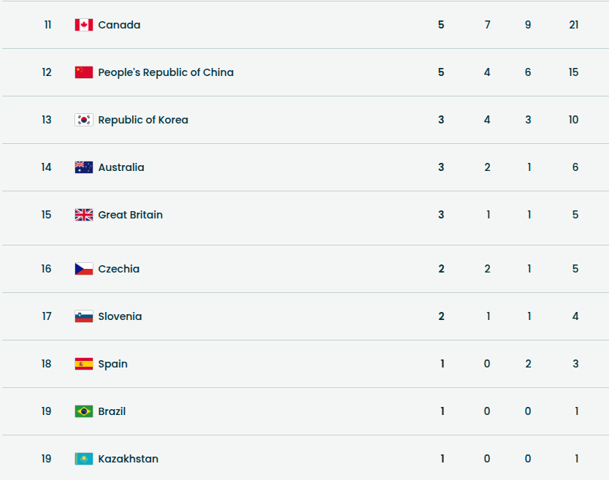Image resolution: width=609 pixels, height=480 pixels.
Task: Open the Great Britain team link
Action: [130, 215]
